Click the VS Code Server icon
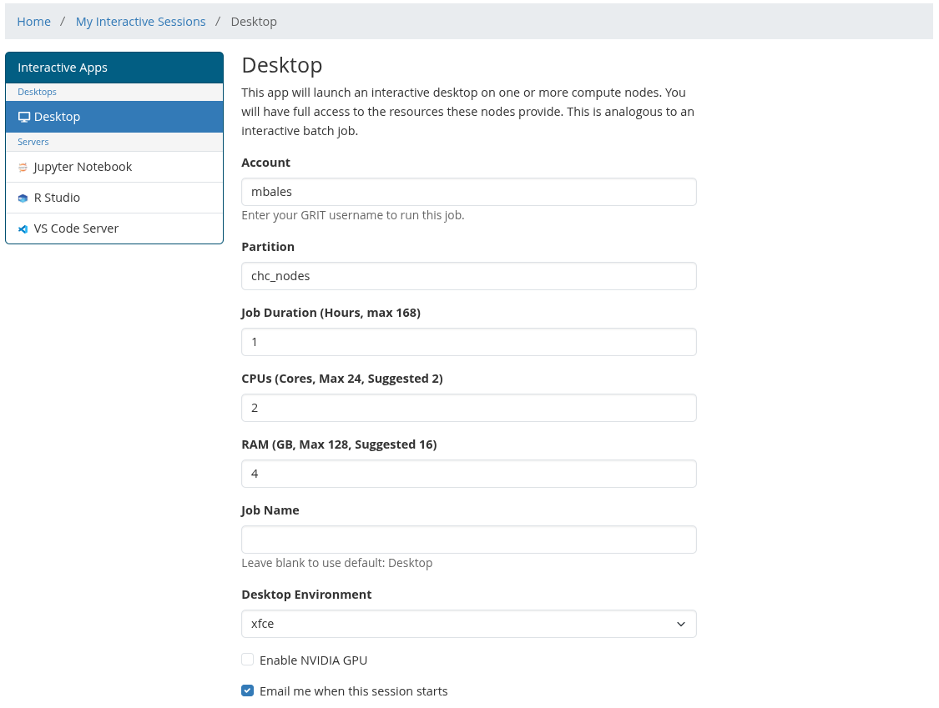 click(23, 229)
